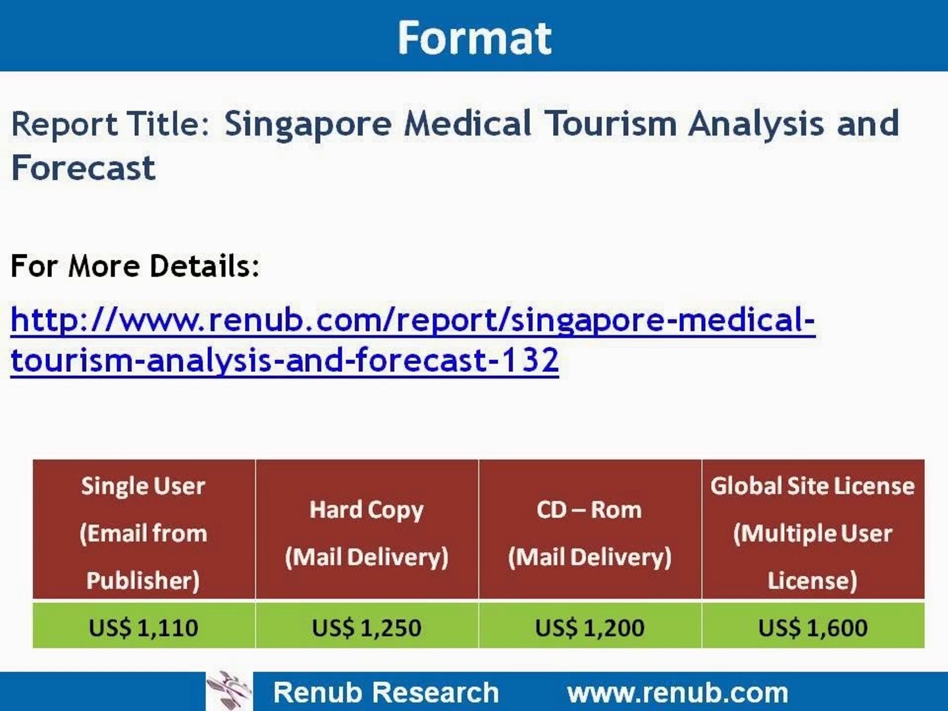Select the Global Site License header cell
Viewport: 948px width, 711px height.
point(813,529)
